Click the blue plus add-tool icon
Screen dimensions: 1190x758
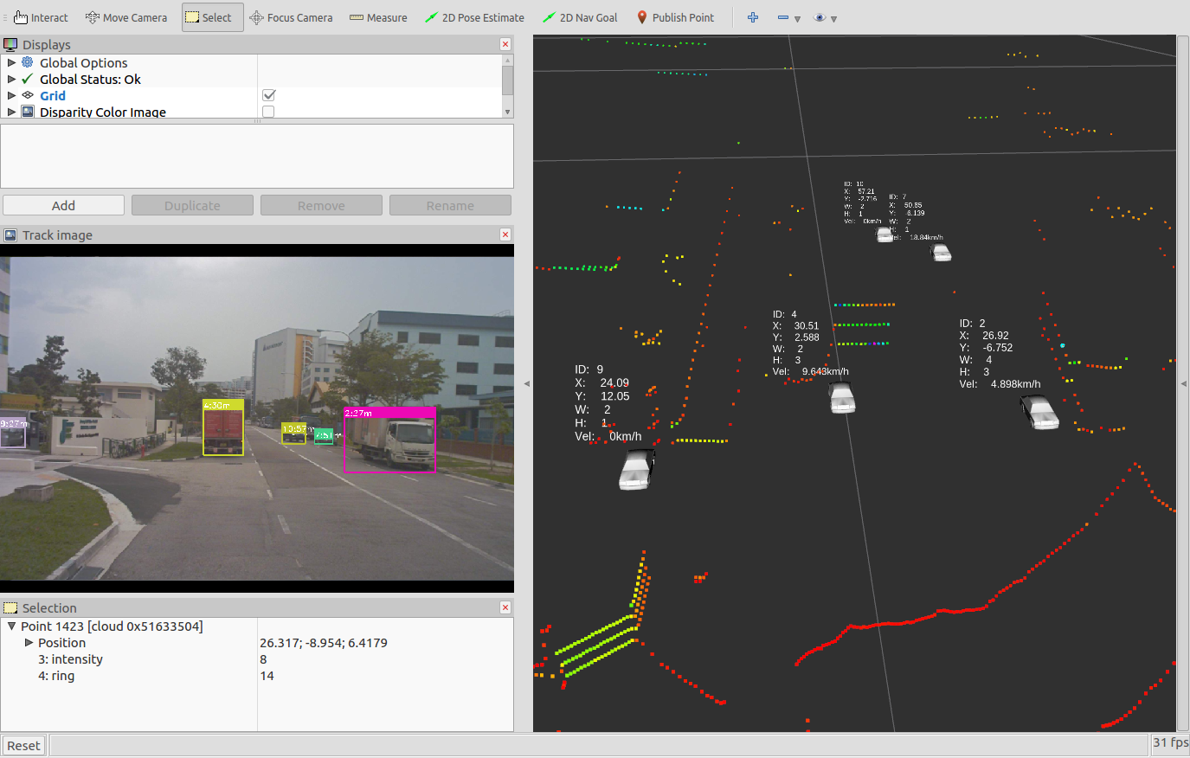tap(753, 17)
